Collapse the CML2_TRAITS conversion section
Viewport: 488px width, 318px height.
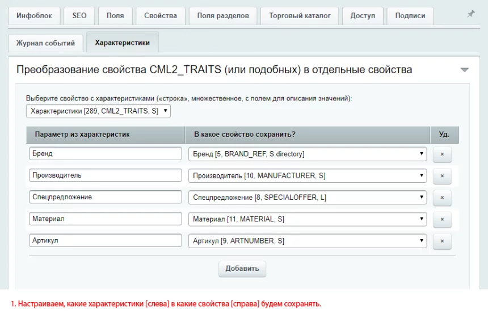coord(464,70)
